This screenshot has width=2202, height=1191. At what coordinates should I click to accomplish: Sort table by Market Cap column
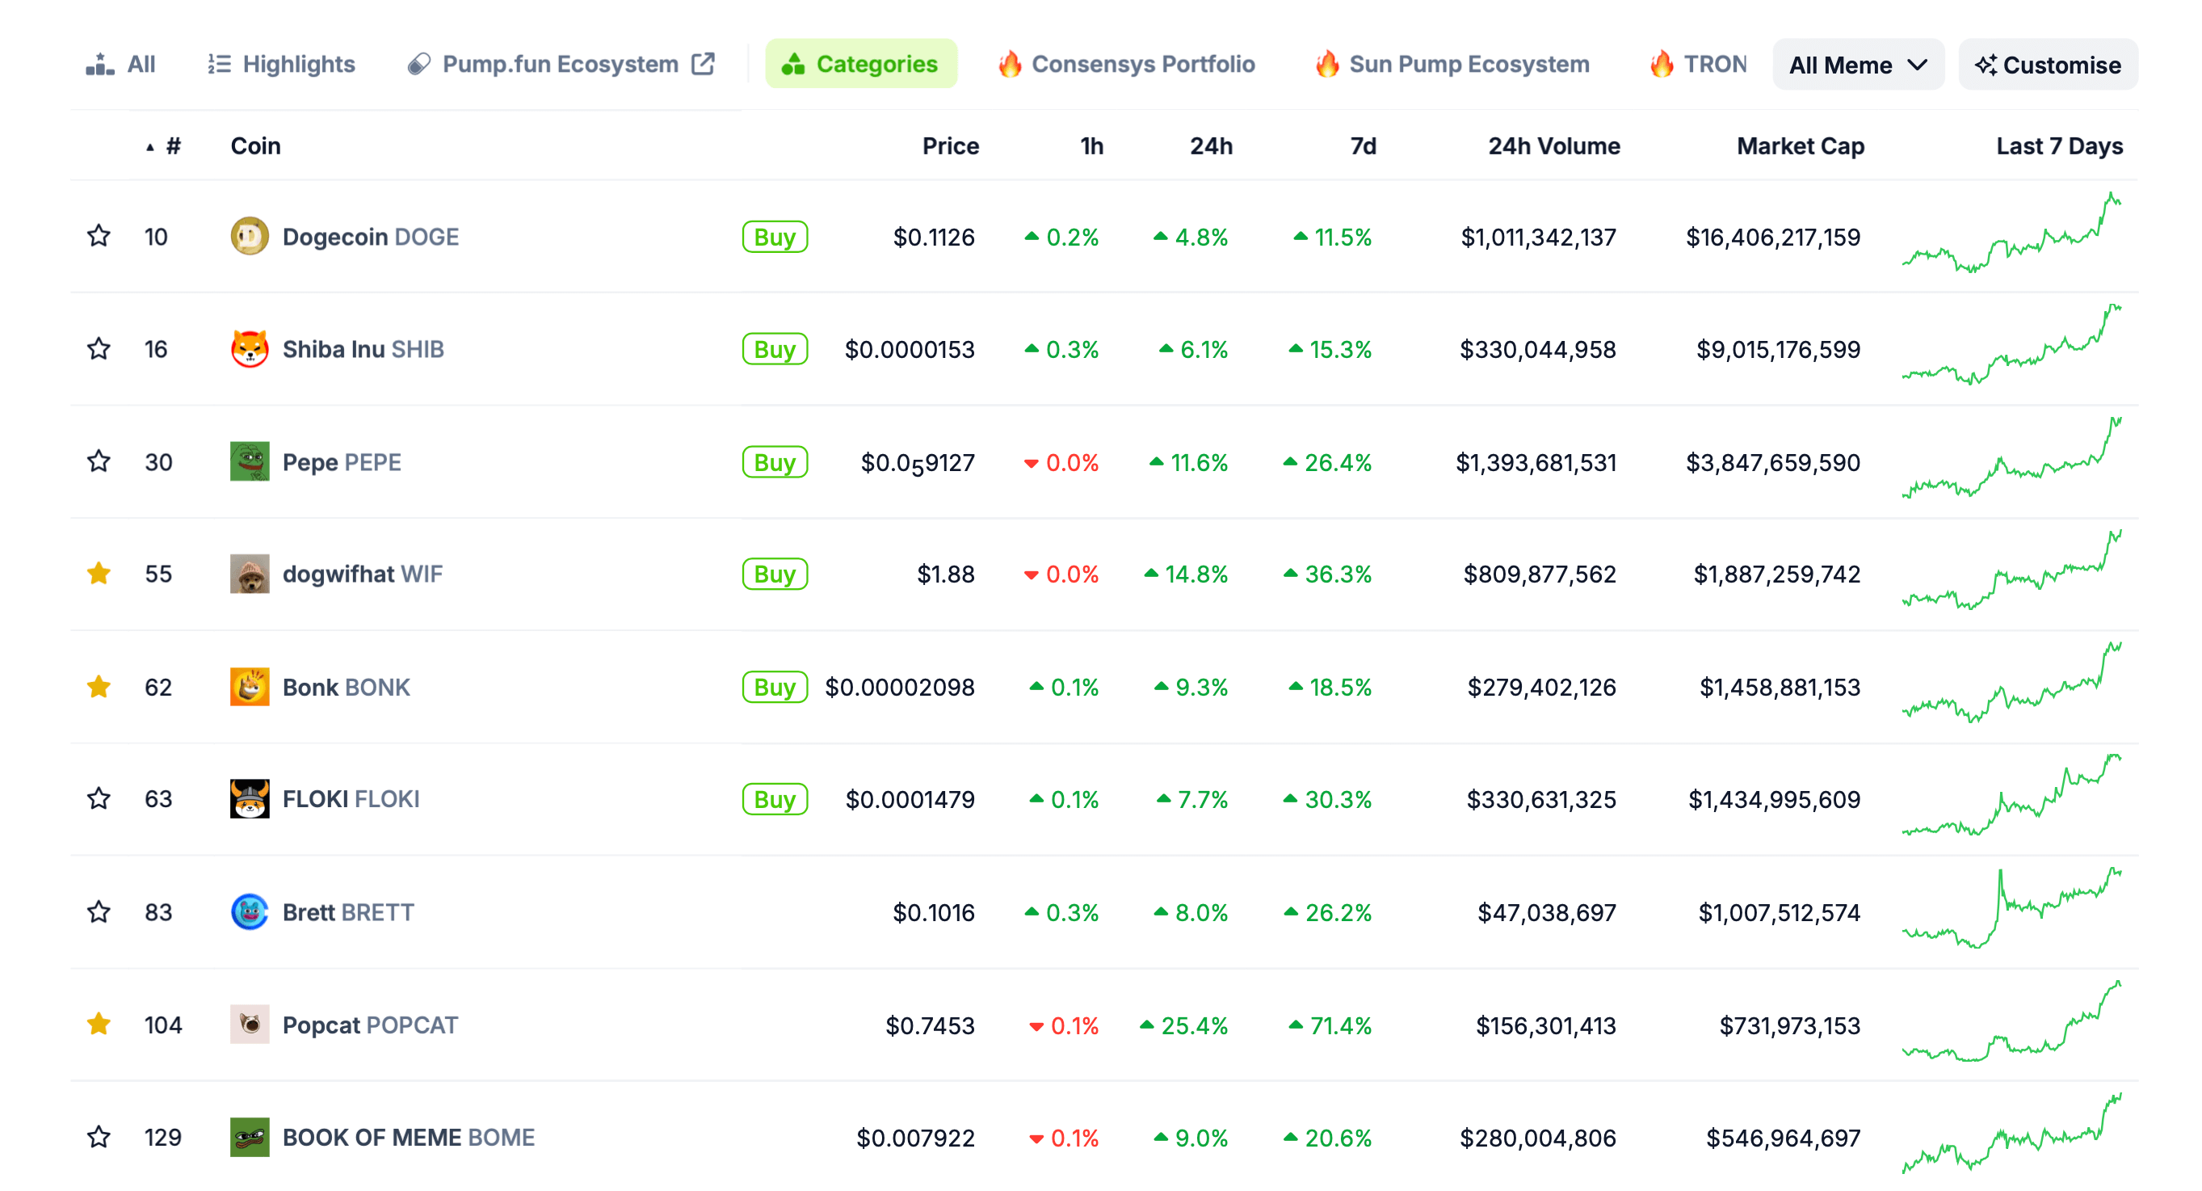point(1800,146)
